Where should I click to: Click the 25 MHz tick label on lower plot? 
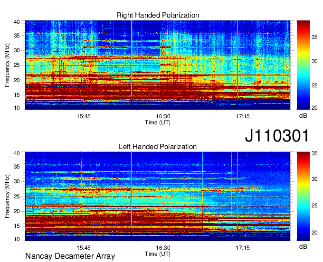click(x=17, y=196)
